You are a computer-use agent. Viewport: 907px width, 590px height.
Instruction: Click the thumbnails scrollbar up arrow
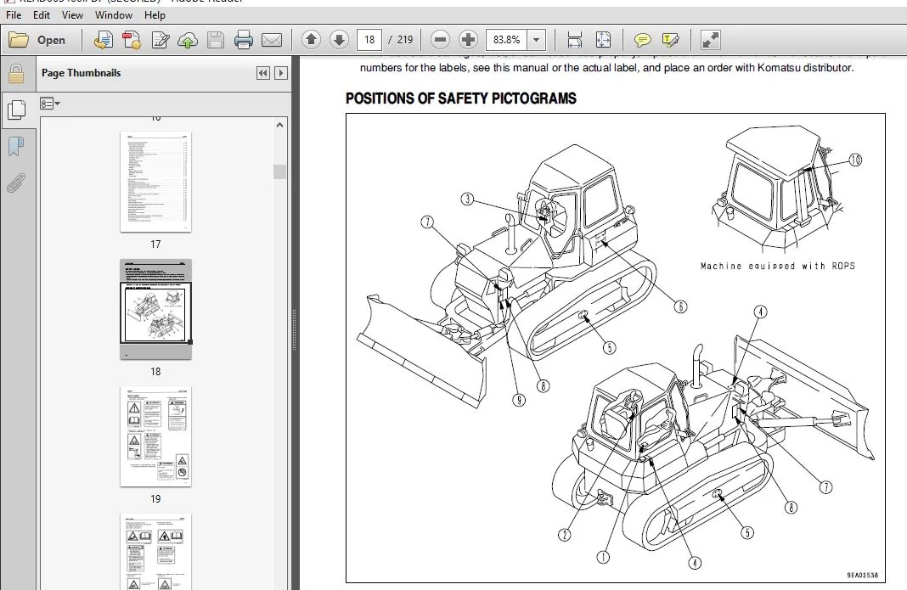(x=280, y=125)
